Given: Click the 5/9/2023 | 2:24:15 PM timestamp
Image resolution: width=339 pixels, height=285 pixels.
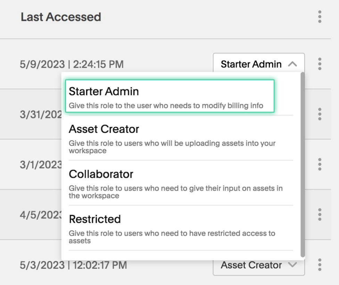Looking at the screenshot, I should click(x=72, y=64).
